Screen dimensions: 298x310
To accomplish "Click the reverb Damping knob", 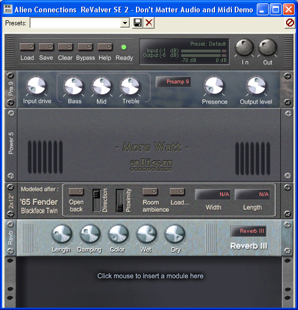I will point(90,234).
